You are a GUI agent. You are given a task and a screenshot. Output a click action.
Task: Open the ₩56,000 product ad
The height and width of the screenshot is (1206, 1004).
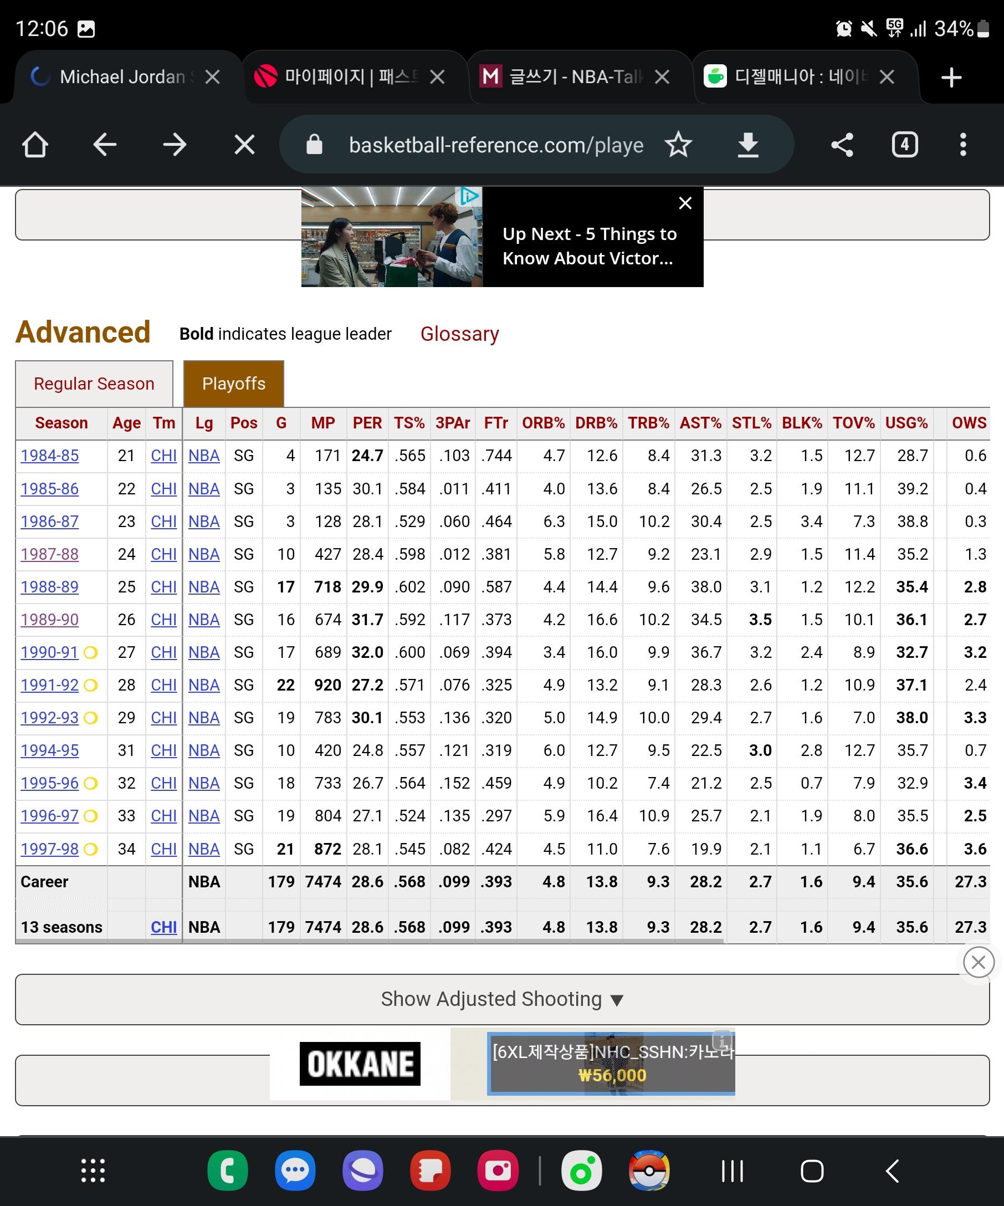(x=611, y=1064)
